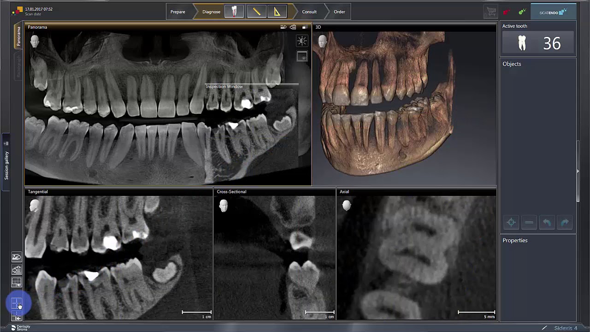Click the Objects panel header
Viewport: 590px width, 332px height.
[512, 64]
